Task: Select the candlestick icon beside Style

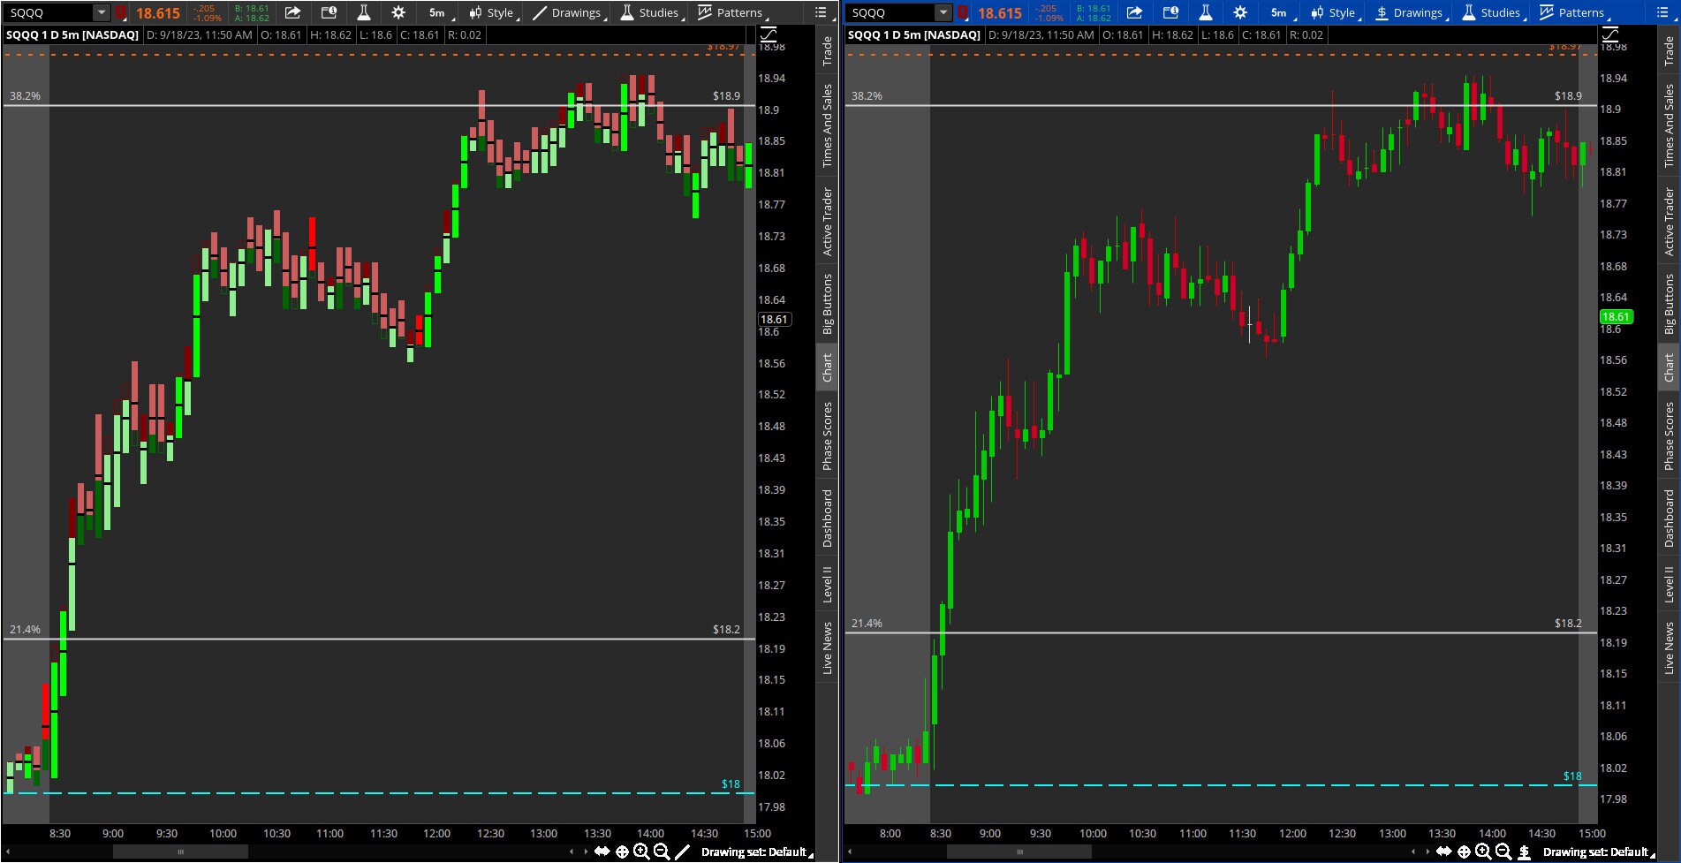Action: 473,13
